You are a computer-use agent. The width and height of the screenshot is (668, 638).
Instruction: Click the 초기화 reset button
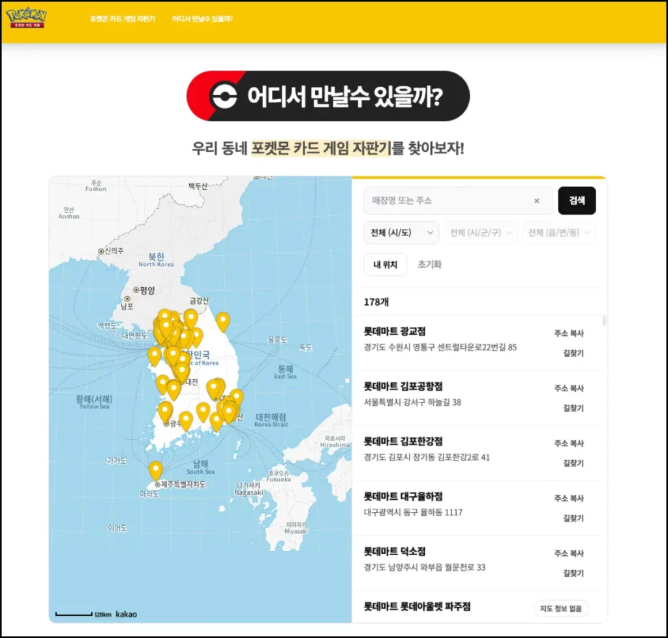429,264
